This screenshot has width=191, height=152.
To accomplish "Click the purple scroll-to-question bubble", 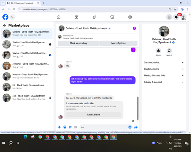I will (133, 50).
